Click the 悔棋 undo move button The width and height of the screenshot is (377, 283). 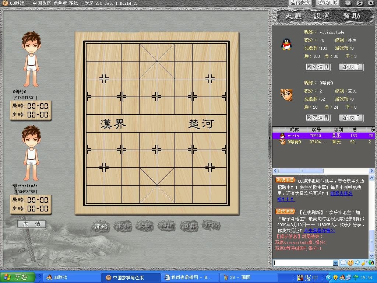(x=166, y=226)
